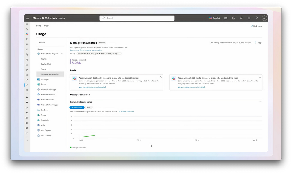Open Learn more about message consumption link

86,50
